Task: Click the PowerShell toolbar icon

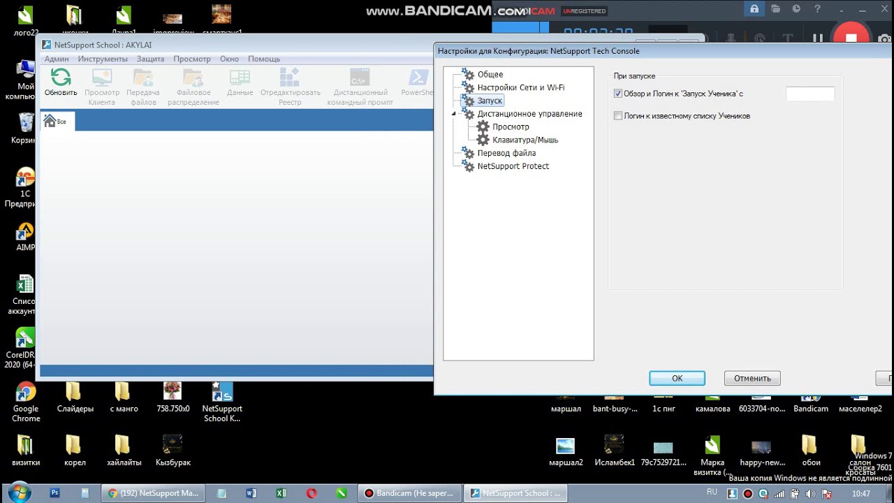Action: 418,78
